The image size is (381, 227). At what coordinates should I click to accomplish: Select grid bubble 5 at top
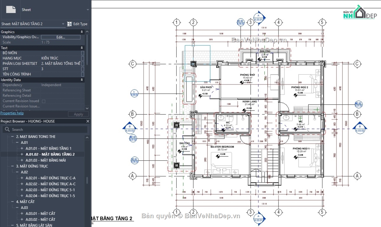(x=322, y=22)
